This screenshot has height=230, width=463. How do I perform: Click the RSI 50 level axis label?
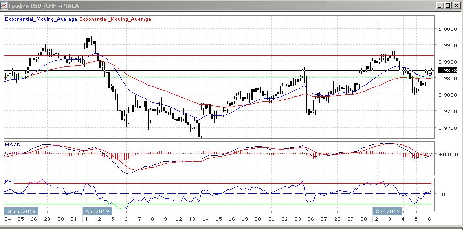coord(442,194)
